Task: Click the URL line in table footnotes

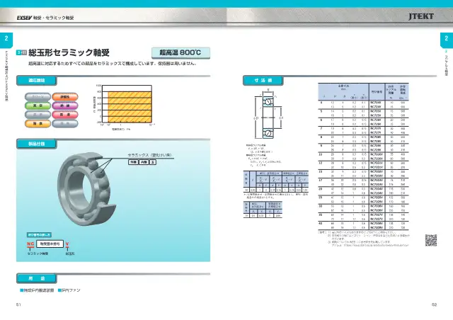Action: [370, 245]
